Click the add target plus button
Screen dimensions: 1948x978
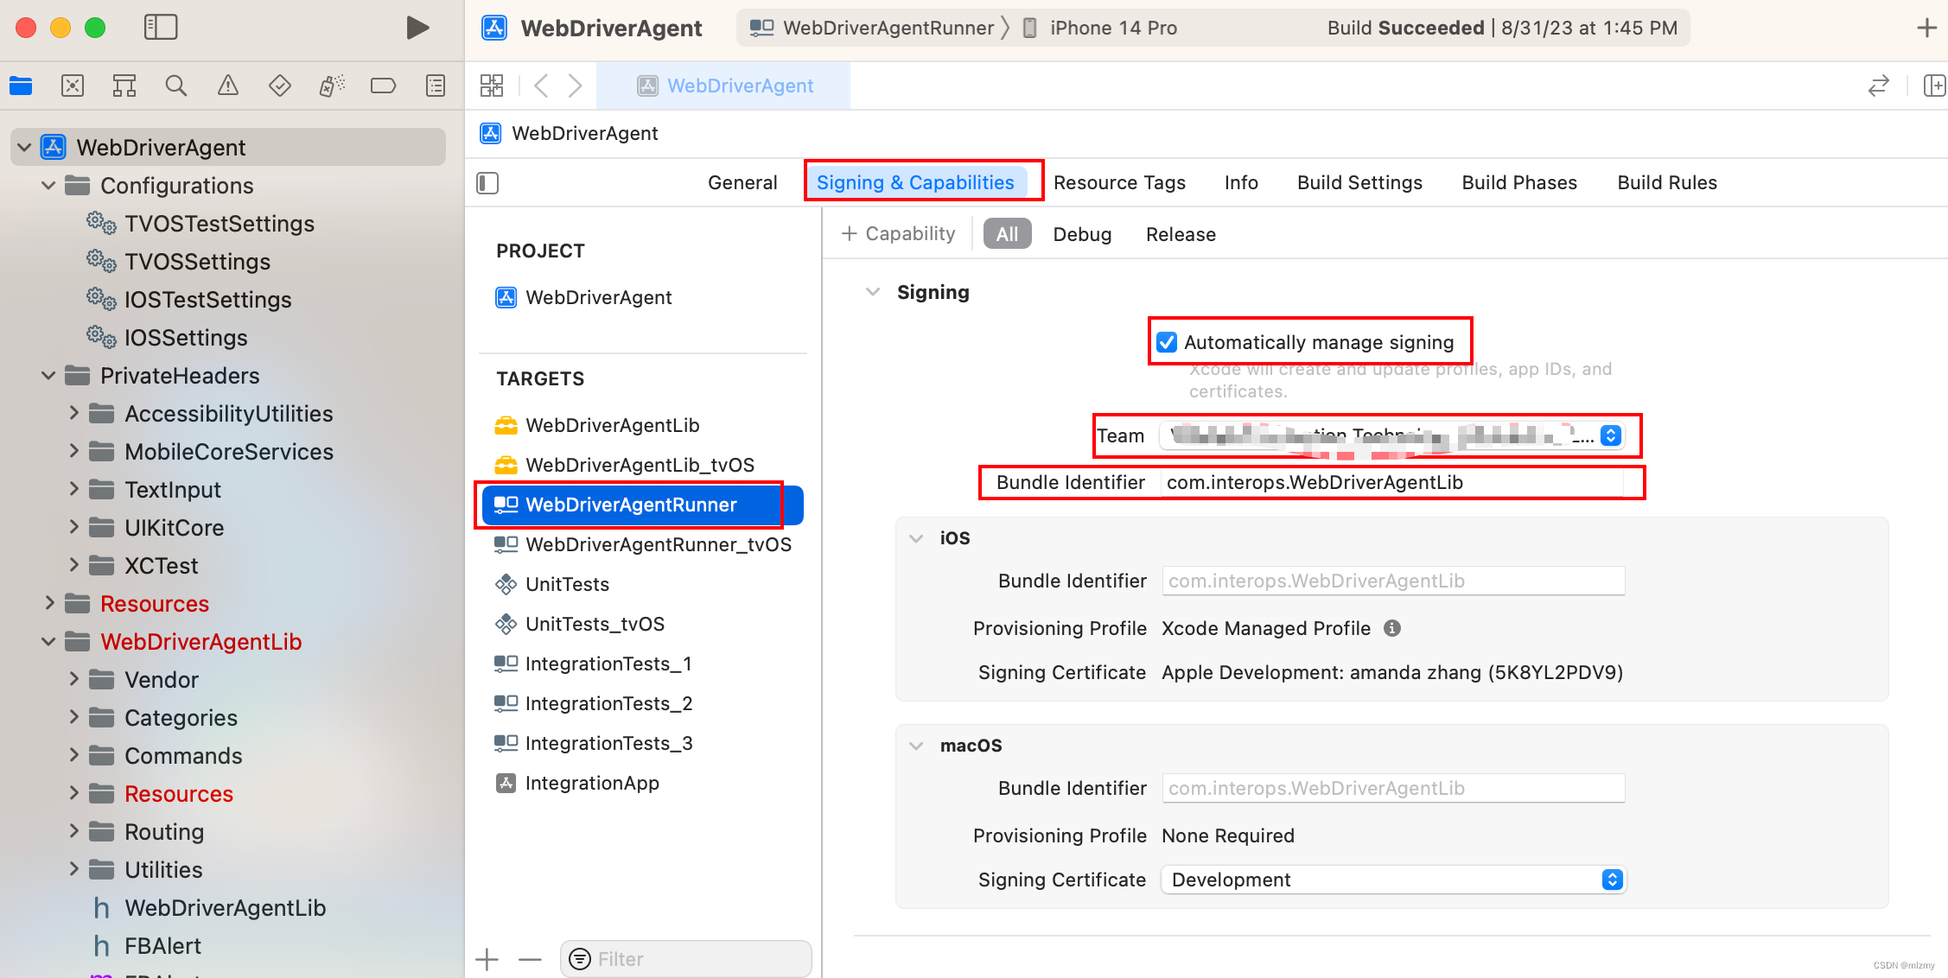[487, 959]
